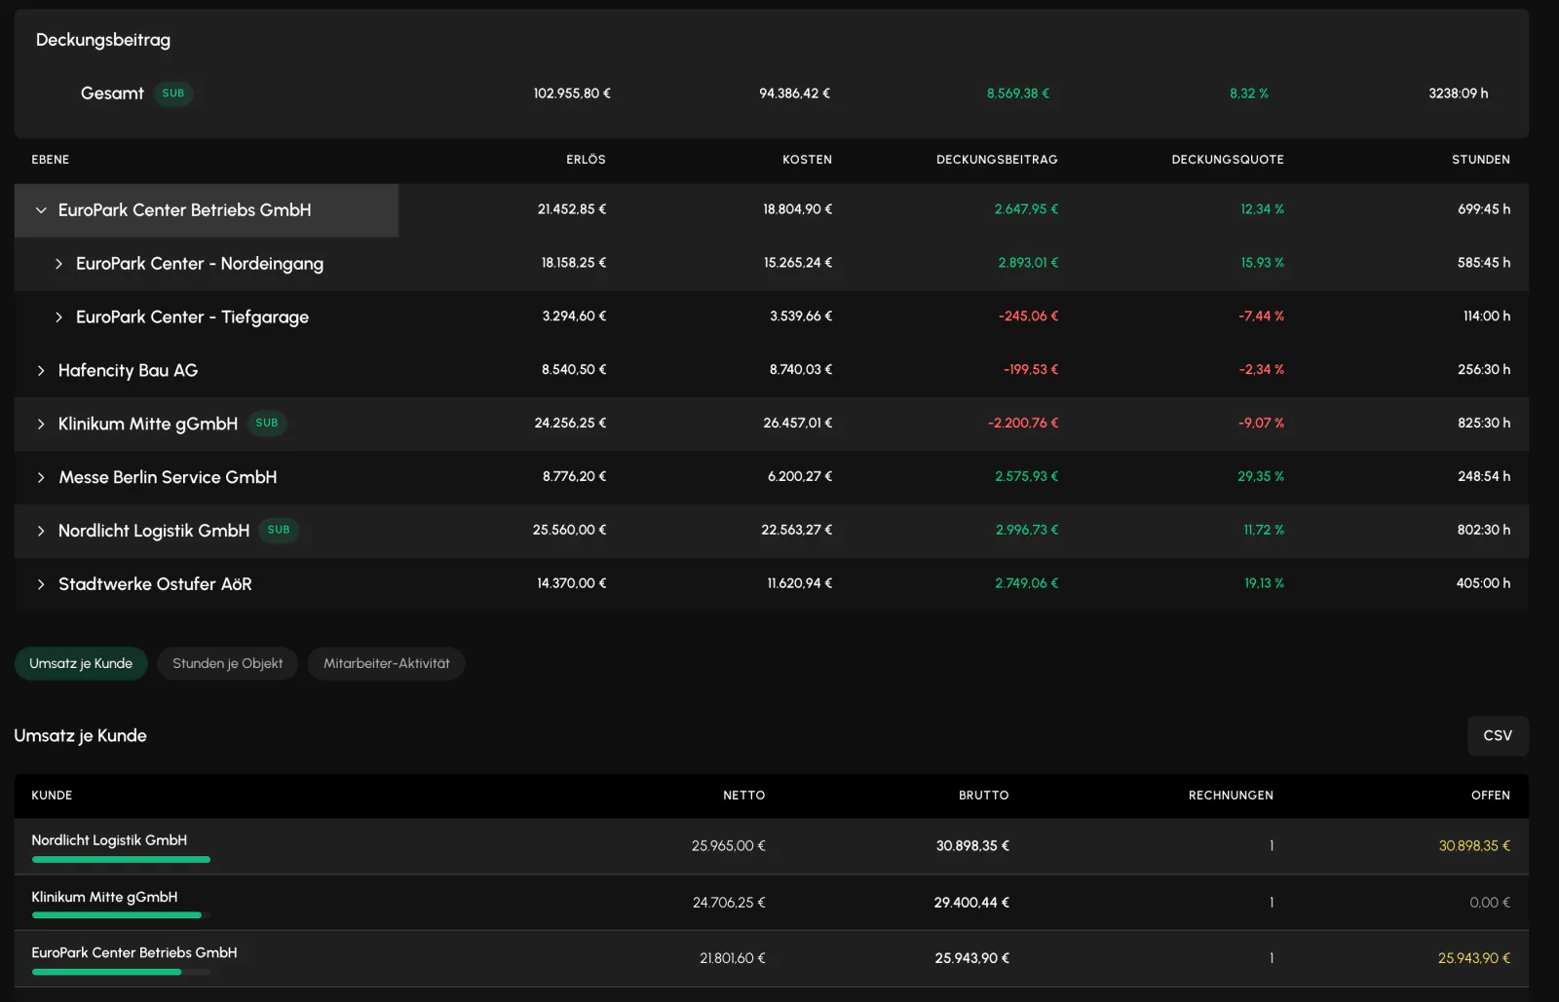Export revenue table with CSV button
The image size is (1559, 1002).
click(1498, 736)
